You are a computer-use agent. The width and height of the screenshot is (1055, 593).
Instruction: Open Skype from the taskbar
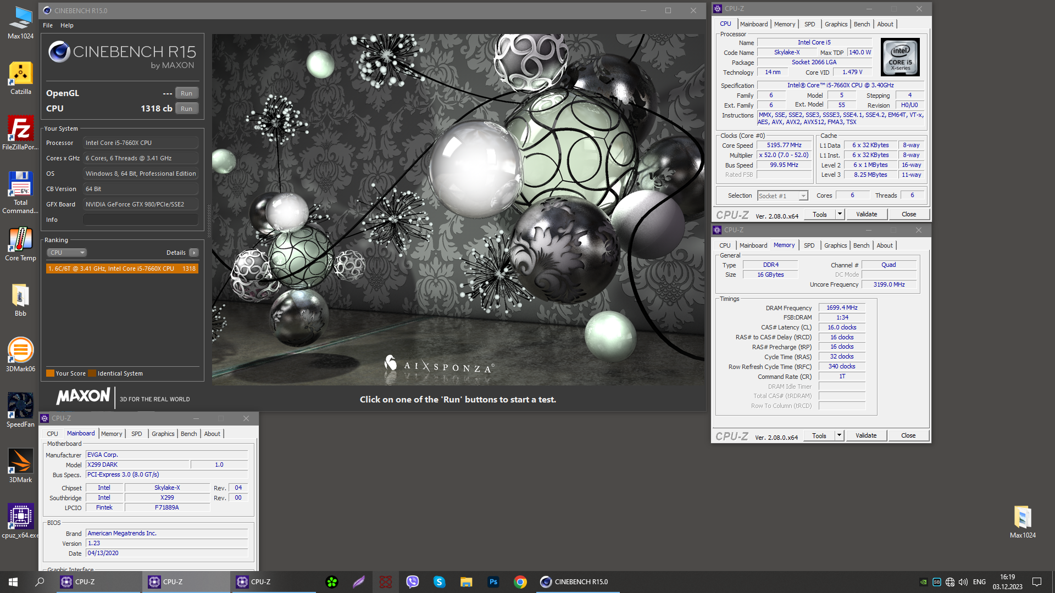click(x=439, y=582)
